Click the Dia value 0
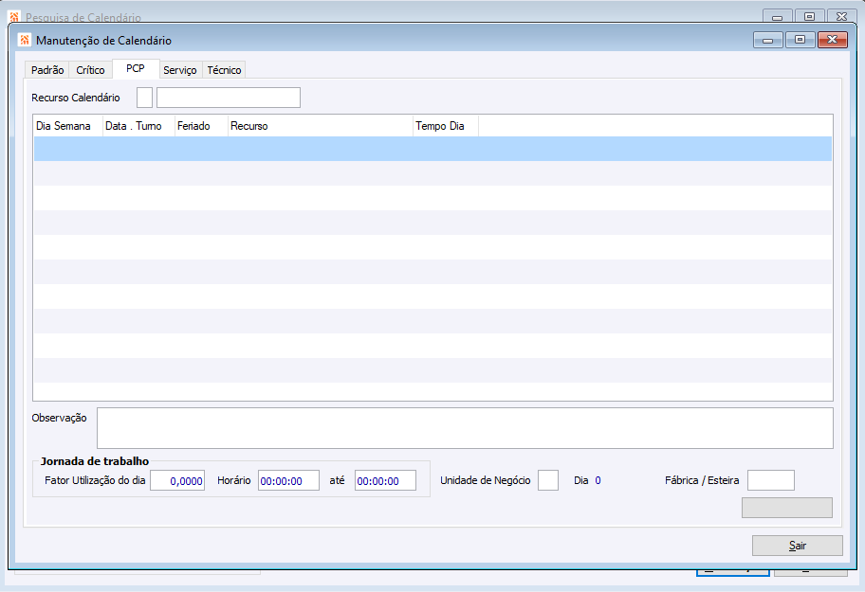 598,480
